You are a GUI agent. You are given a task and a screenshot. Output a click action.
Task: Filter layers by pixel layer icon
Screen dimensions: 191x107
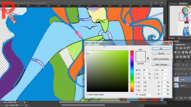pyautogui.click(x=183, y=65)
